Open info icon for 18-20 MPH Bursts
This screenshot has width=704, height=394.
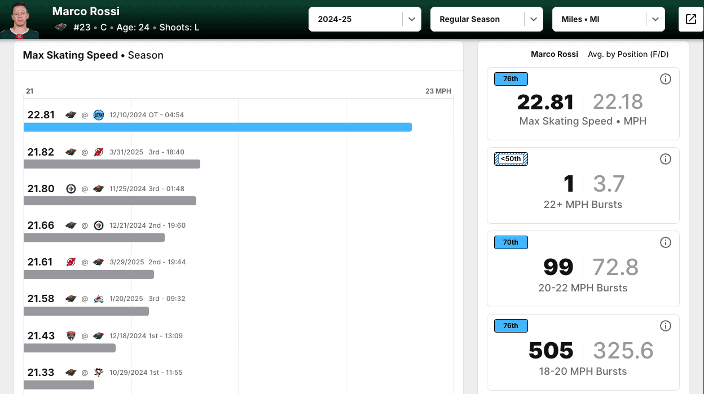[665, 326]
